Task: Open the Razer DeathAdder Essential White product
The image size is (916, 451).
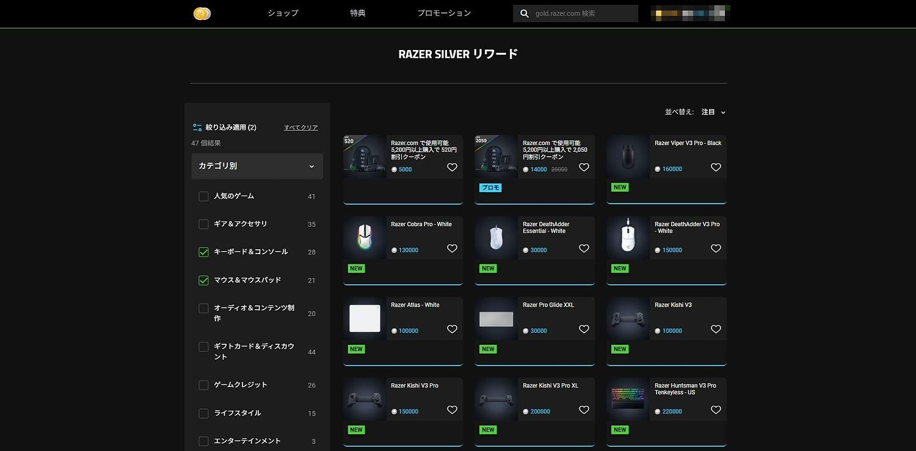Action: (544, 227)
